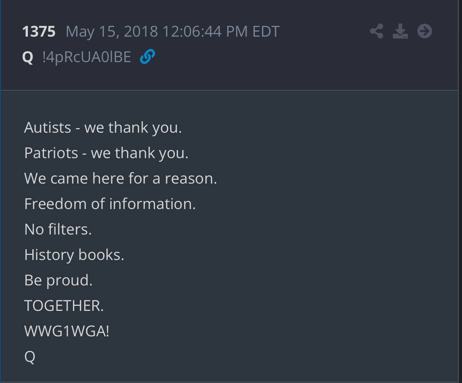Click the Q signature ending the post
Image resolution: width=462 pixels, height=383 pixels.
pyautogui.click(x=30, y=357)
